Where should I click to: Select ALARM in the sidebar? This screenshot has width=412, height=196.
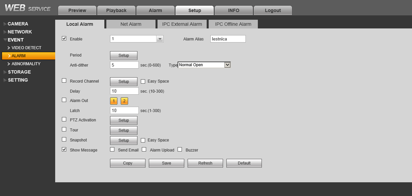coord(28,56)
